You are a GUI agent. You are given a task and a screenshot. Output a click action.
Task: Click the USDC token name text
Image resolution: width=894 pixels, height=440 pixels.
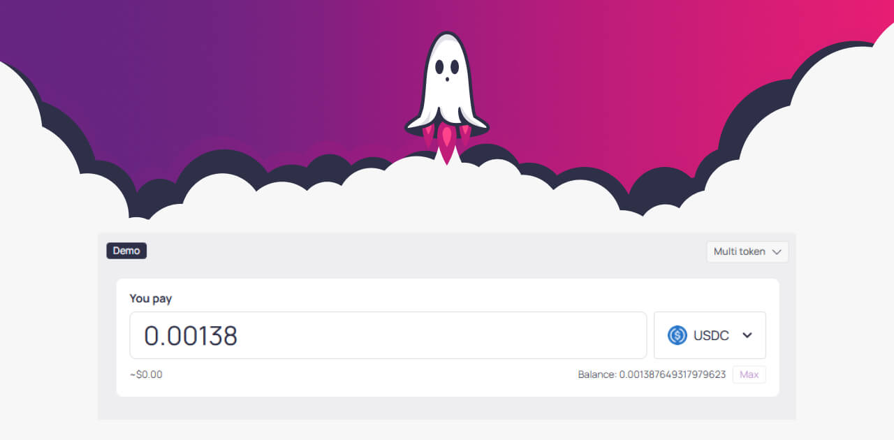coord(711,335)
